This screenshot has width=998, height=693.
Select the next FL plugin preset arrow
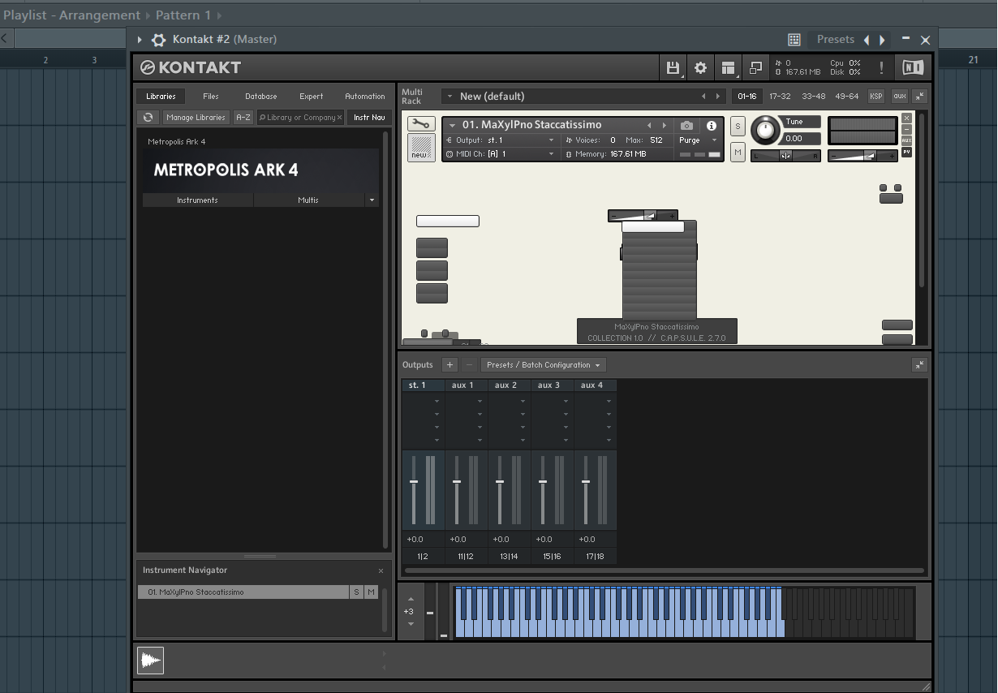(883, 40)
